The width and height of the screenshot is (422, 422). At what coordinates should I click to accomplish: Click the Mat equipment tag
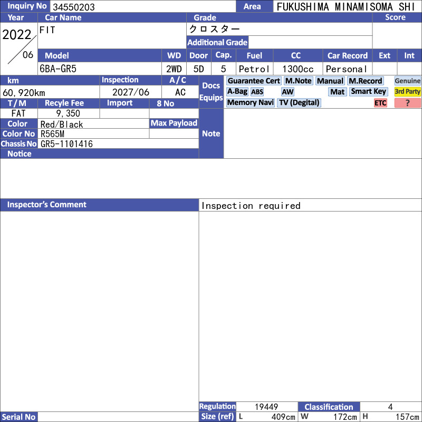338,92
